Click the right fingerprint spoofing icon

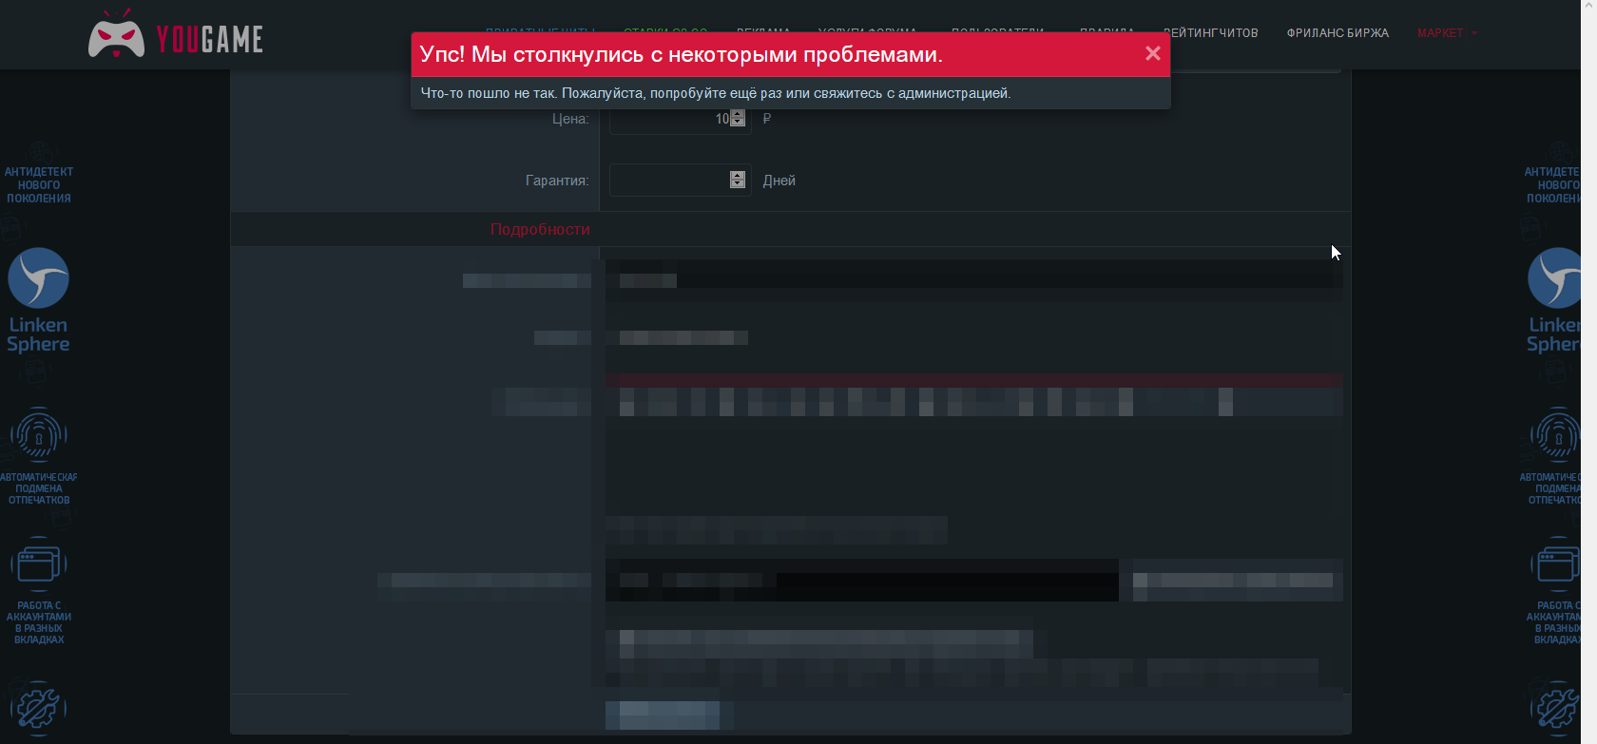pyautogui.click(x=1558, y=436)
